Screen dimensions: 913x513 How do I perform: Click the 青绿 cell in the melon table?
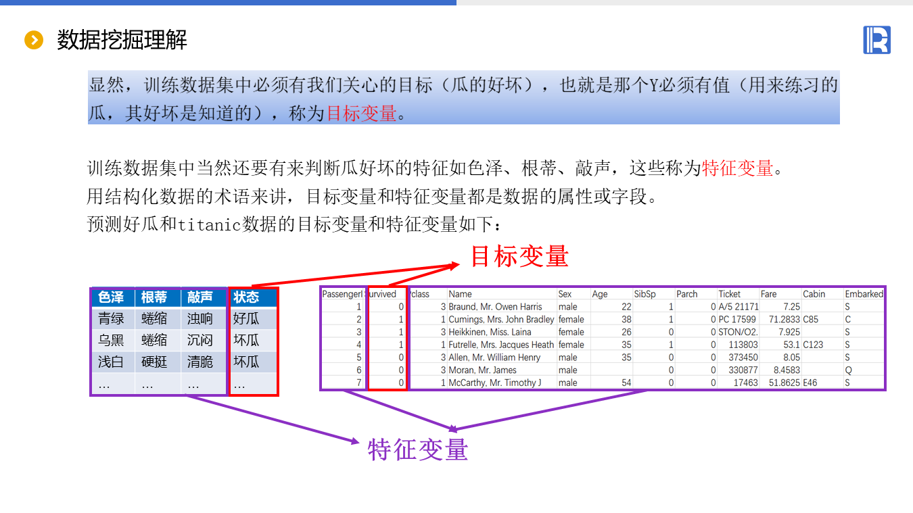111,318
